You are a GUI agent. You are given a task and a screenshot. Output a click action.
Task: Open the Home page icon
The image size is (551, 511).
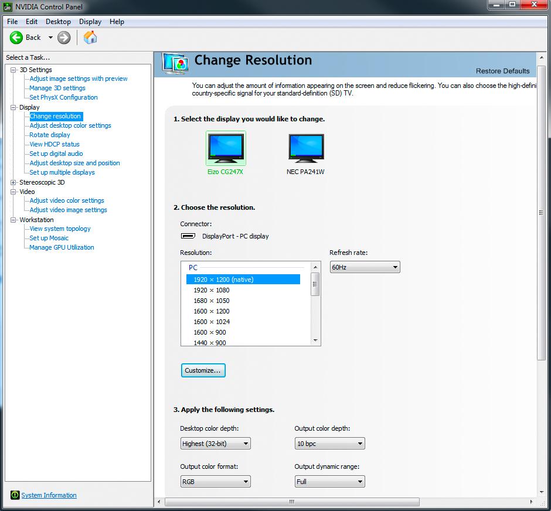click(90, 38)
